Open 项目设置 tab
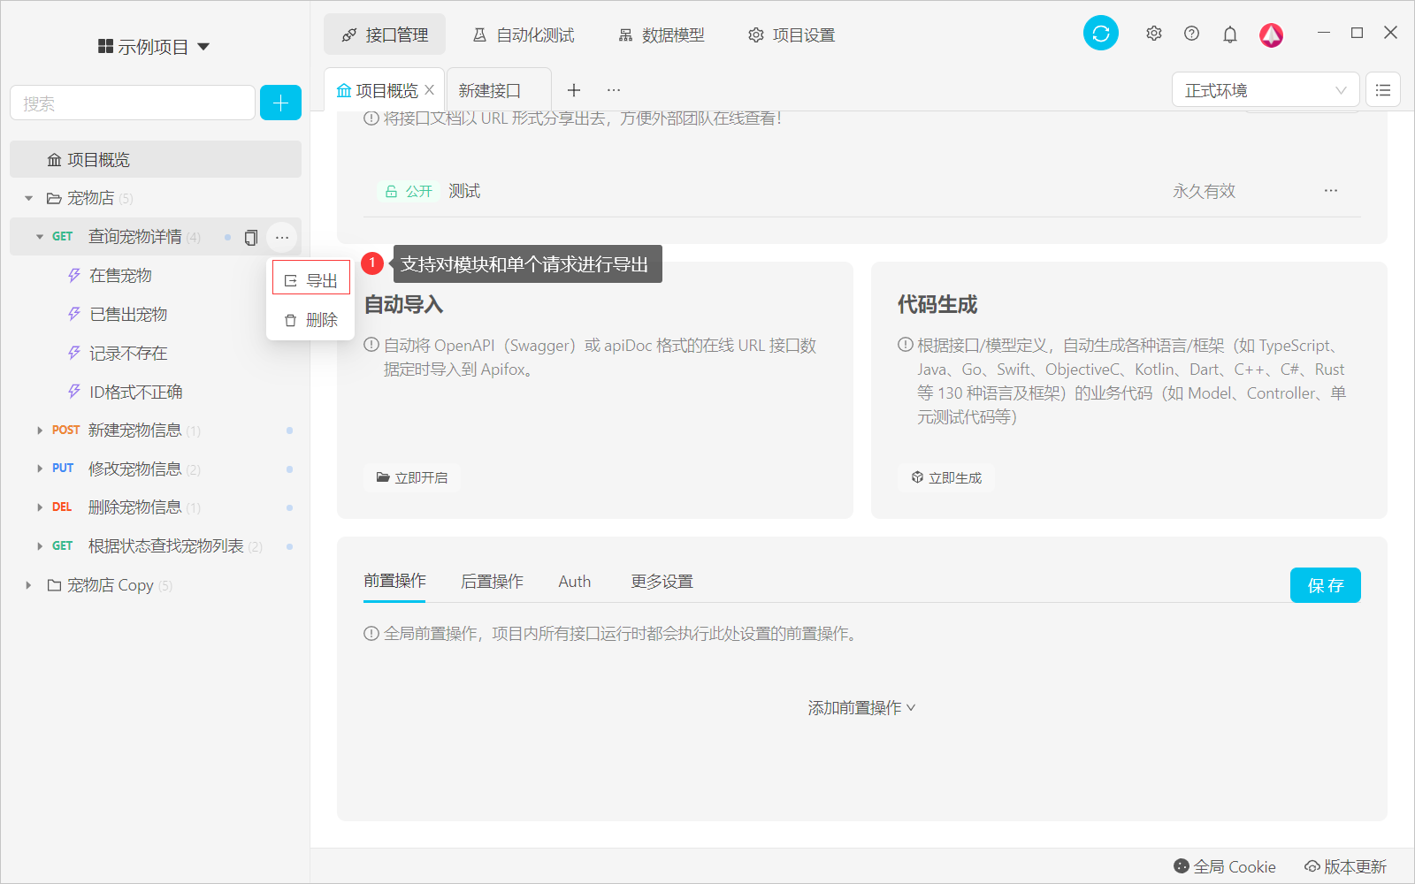The width and height of the screenshot is (1415, 884). pos(792,34)
